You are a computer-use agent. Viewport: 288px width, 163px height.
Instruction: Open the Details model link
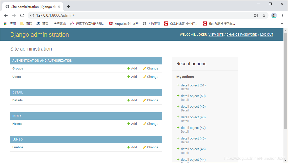point(17,100)
